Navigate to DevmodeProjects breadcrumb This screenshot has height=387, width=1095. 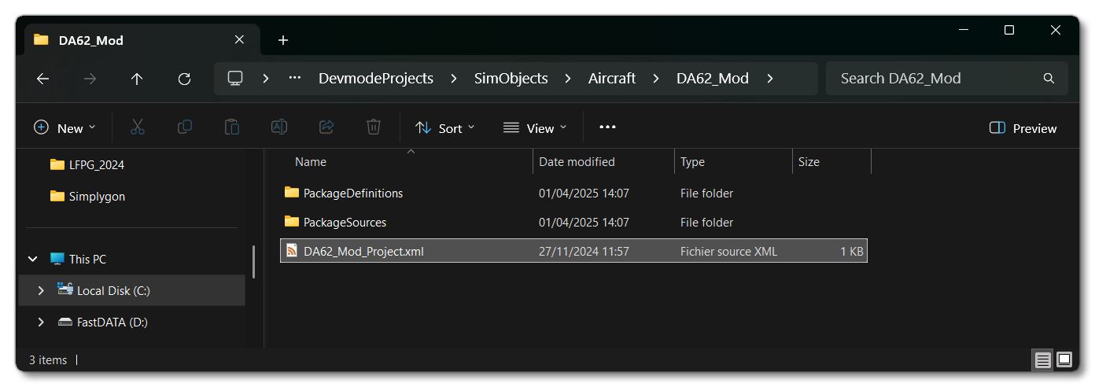pyautogui.click(x=376, y=79)
